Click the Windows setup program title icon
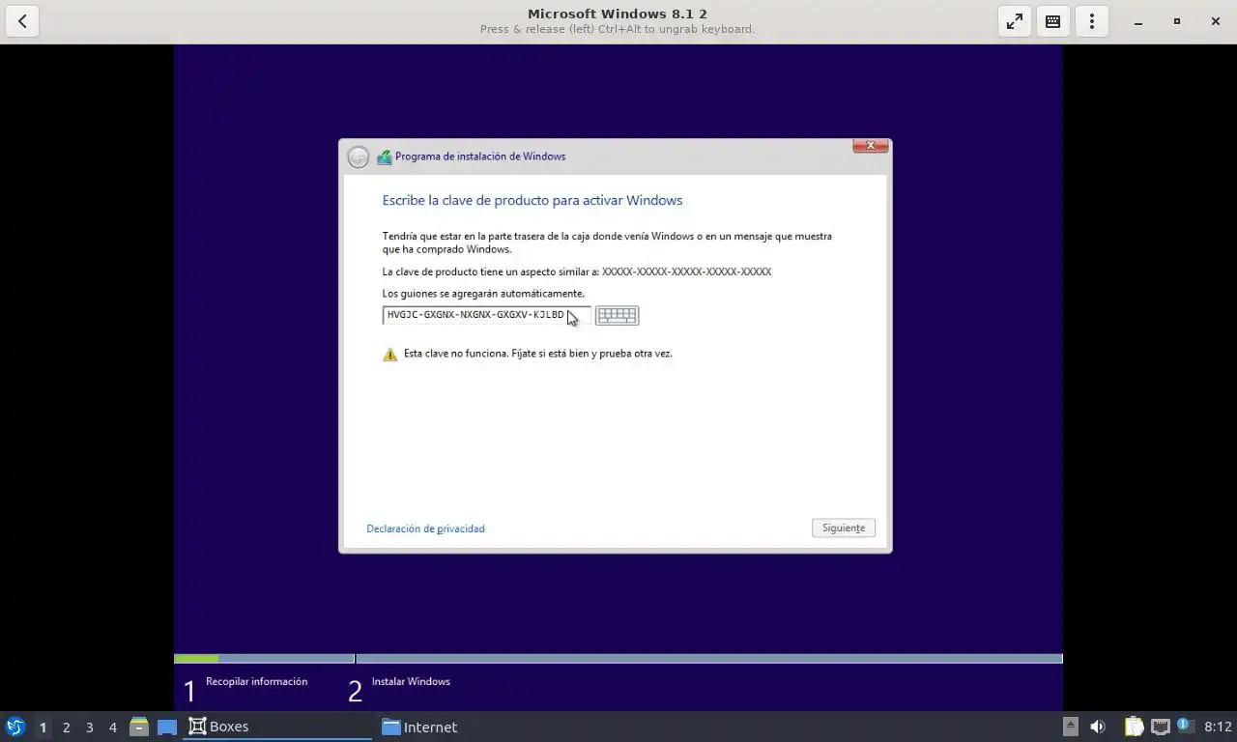Screen dimensions: 1237x742 (x=384, y=157)
